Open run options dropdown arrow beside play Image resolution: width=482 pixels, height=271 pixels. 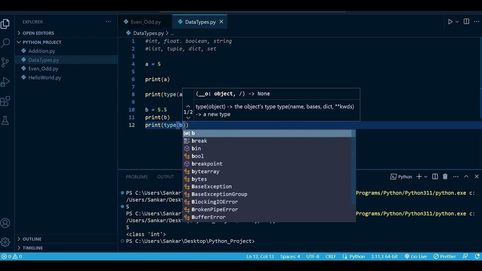pos(457,22)
